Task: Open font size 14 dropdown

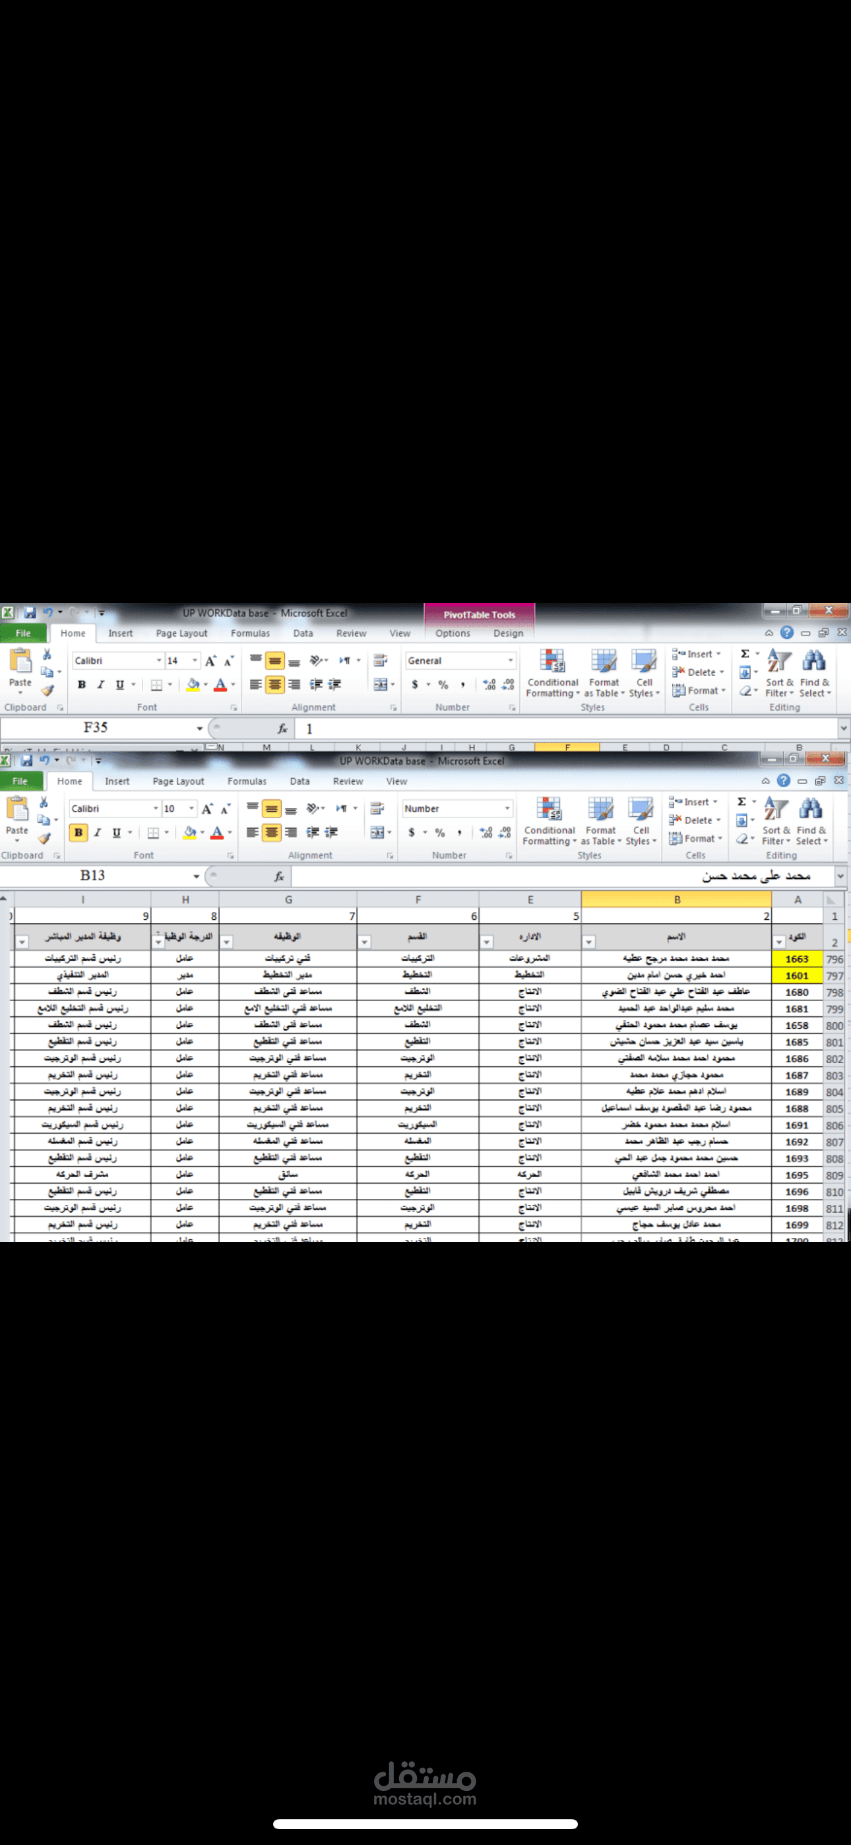Action: click(x=195, y=661)
